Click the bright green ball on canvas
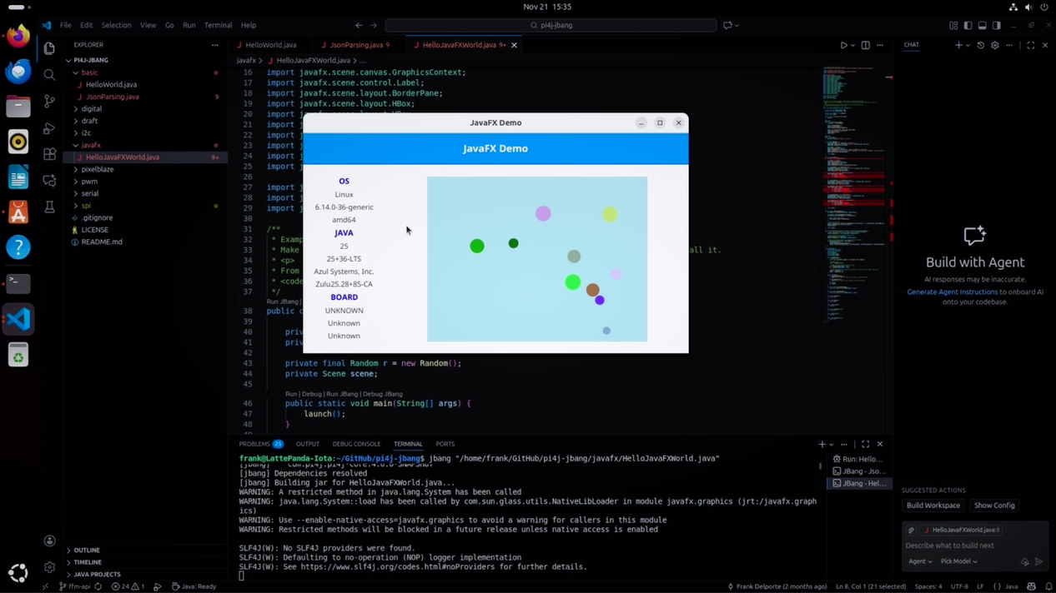Screen dimensions: 1056x593 coord(572,282)
